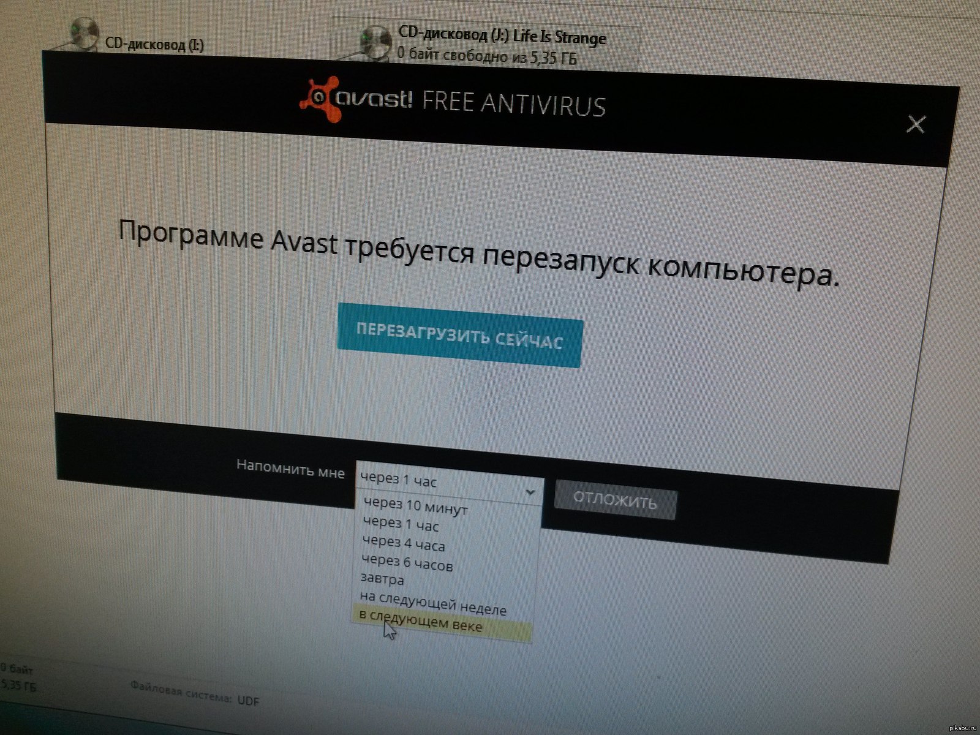980x735 pixels.
Task: Close the Avast restart dialog
Action: tap(916, 124)
